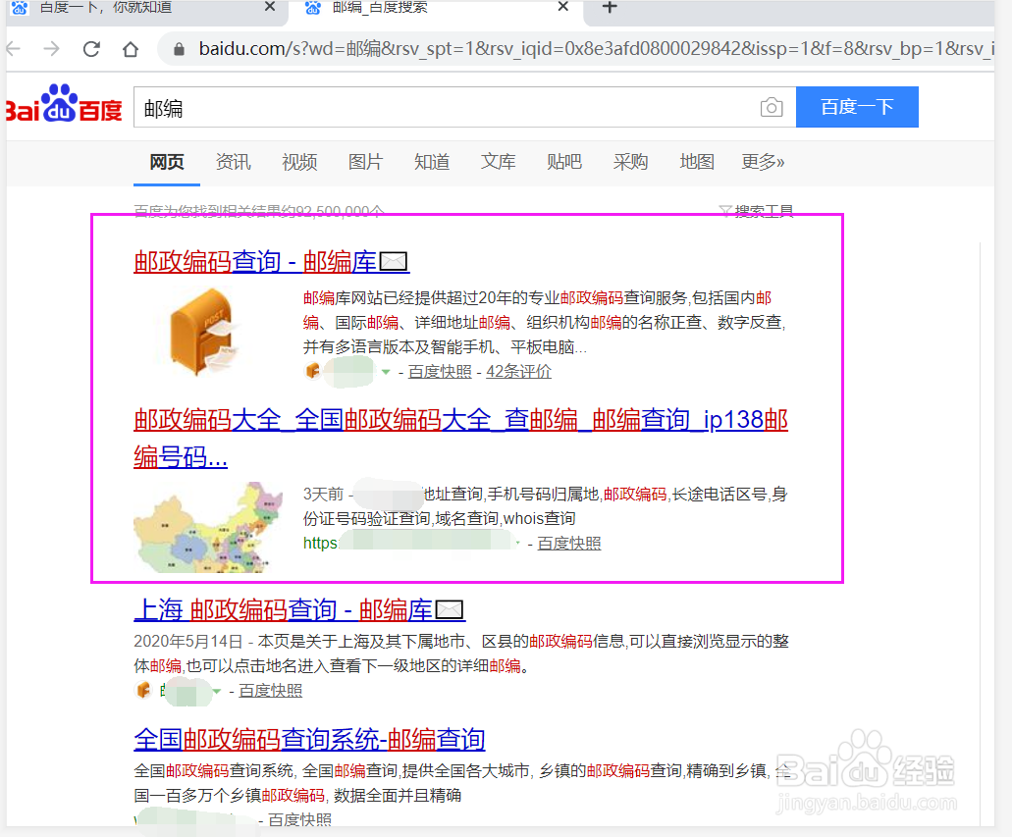Click the small site icon under first result

tap(312, 371)
